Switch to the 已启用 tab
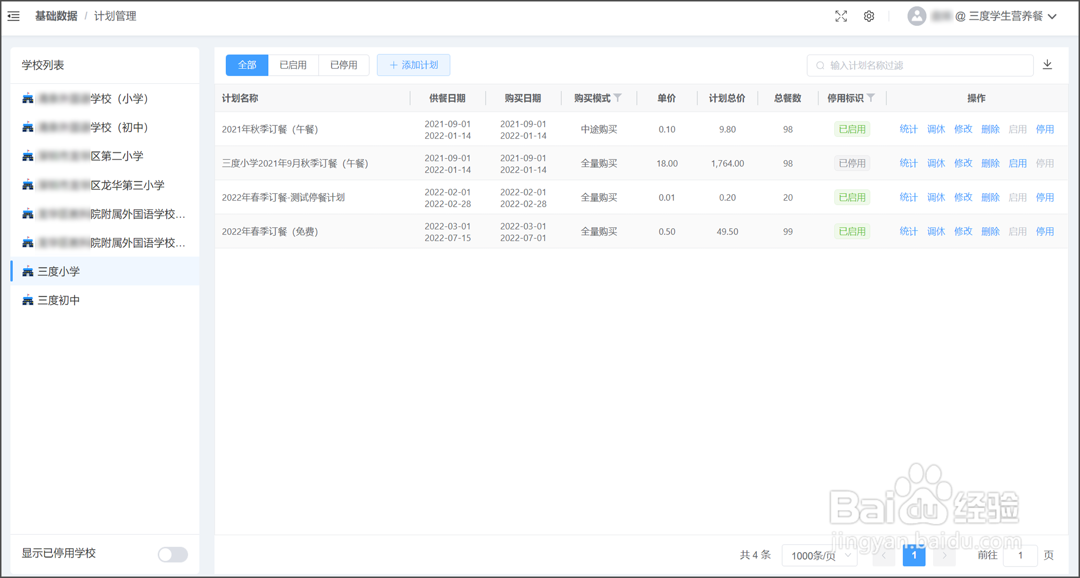 click(x=293, y=65)
